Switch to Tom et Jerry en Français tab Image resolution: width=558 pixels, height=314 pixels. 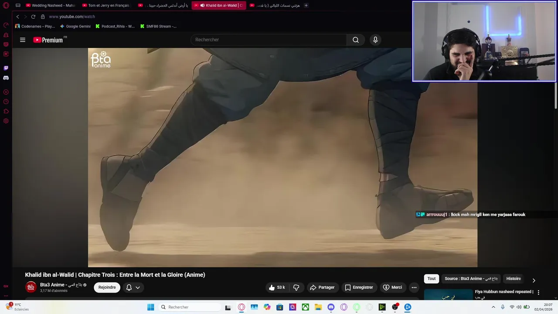tap(106, 5)
